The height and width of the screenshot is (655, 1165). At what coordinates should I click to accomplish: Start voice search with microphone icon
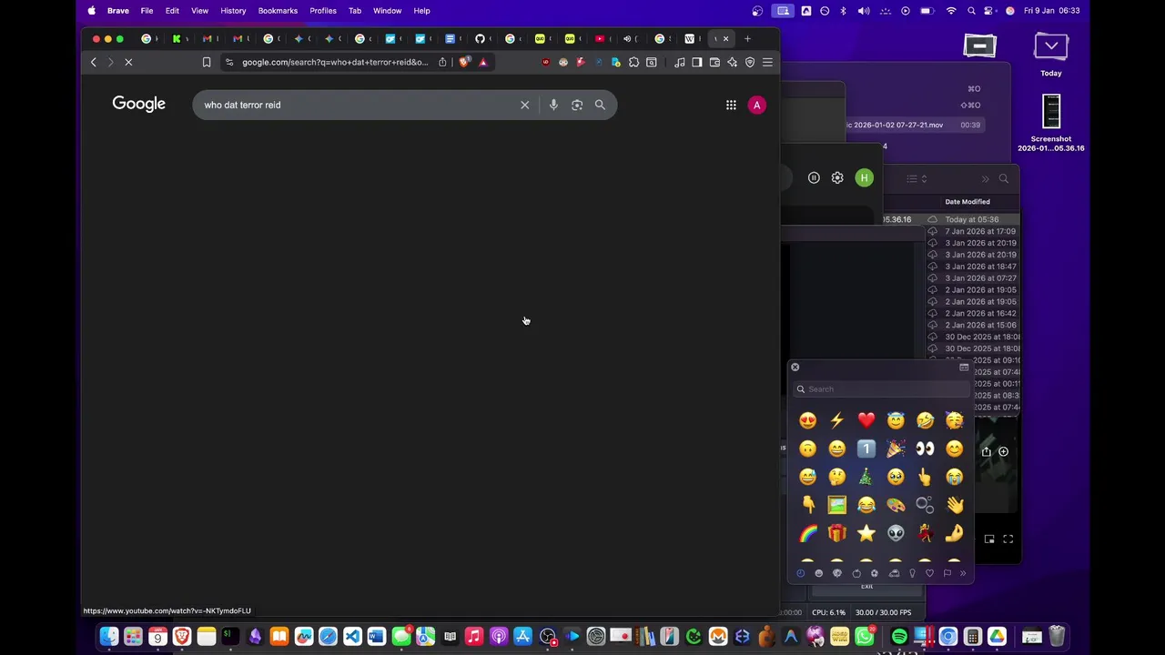point(553,105)
